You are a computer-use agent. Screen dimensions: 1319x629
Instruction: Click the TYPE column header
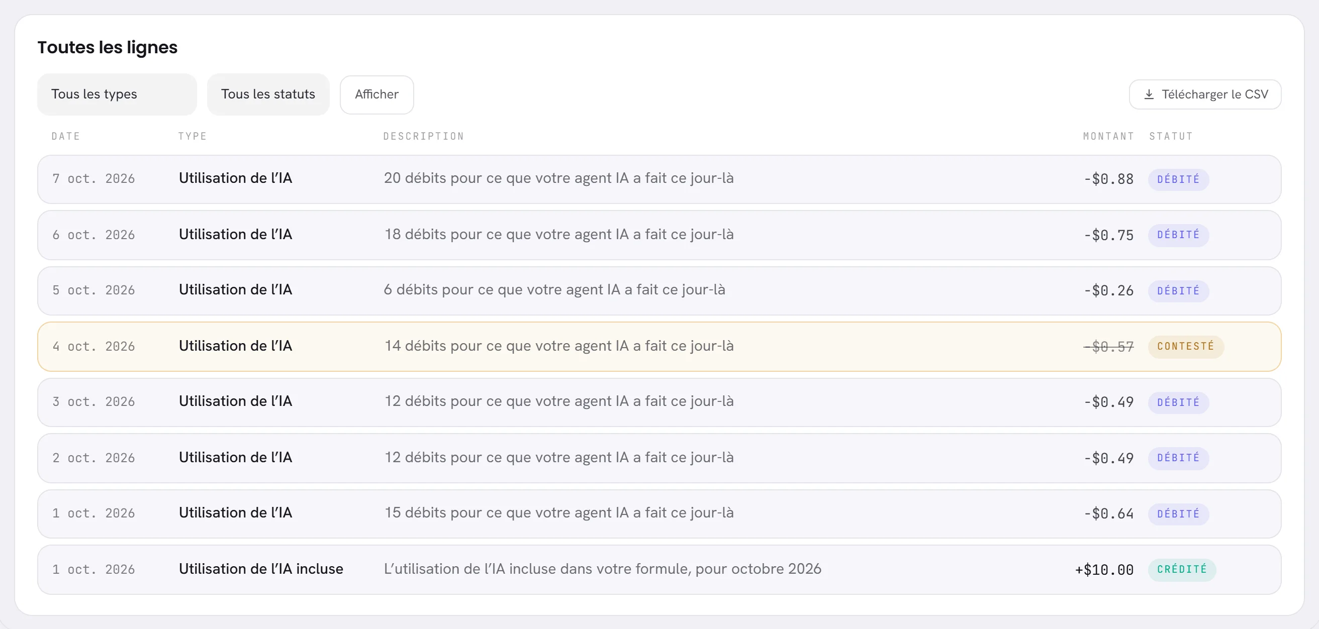coord(193,136)
